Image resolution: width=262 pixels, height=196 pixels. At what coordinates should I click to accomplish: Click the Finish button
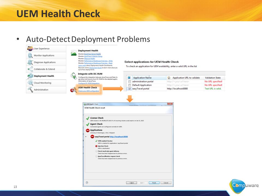point(154,183)
